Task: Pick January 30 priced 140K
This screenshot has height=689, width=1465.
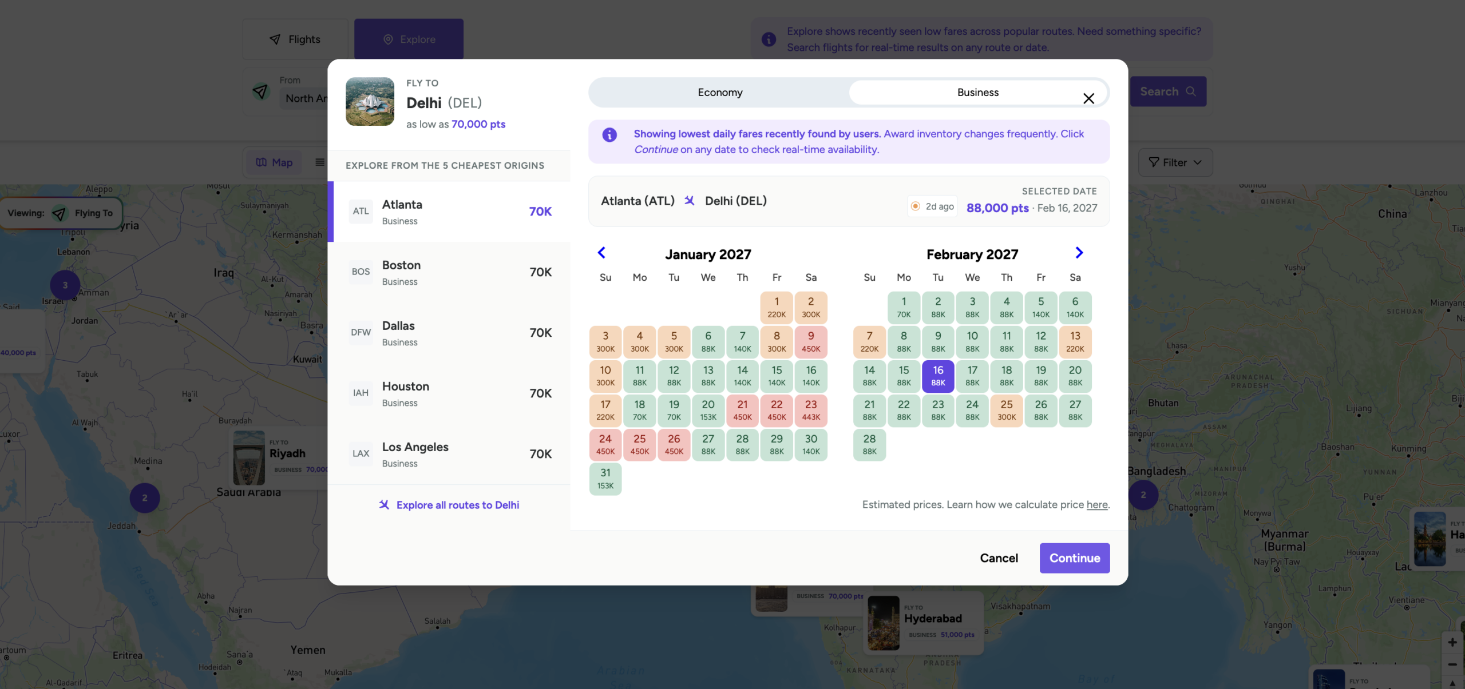Action: (x=811, y=445)
